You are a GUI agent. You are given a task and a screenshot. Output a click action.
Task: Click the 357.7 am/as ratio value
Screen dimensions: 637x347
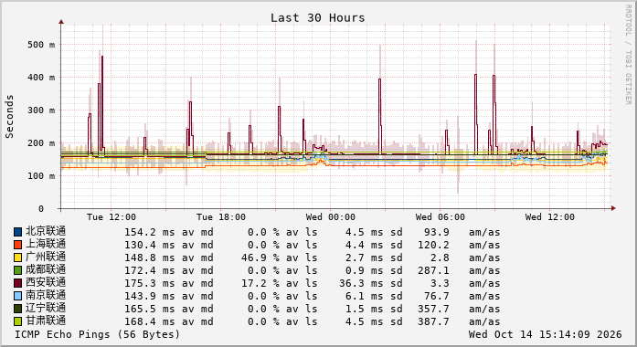click(433, 309)
